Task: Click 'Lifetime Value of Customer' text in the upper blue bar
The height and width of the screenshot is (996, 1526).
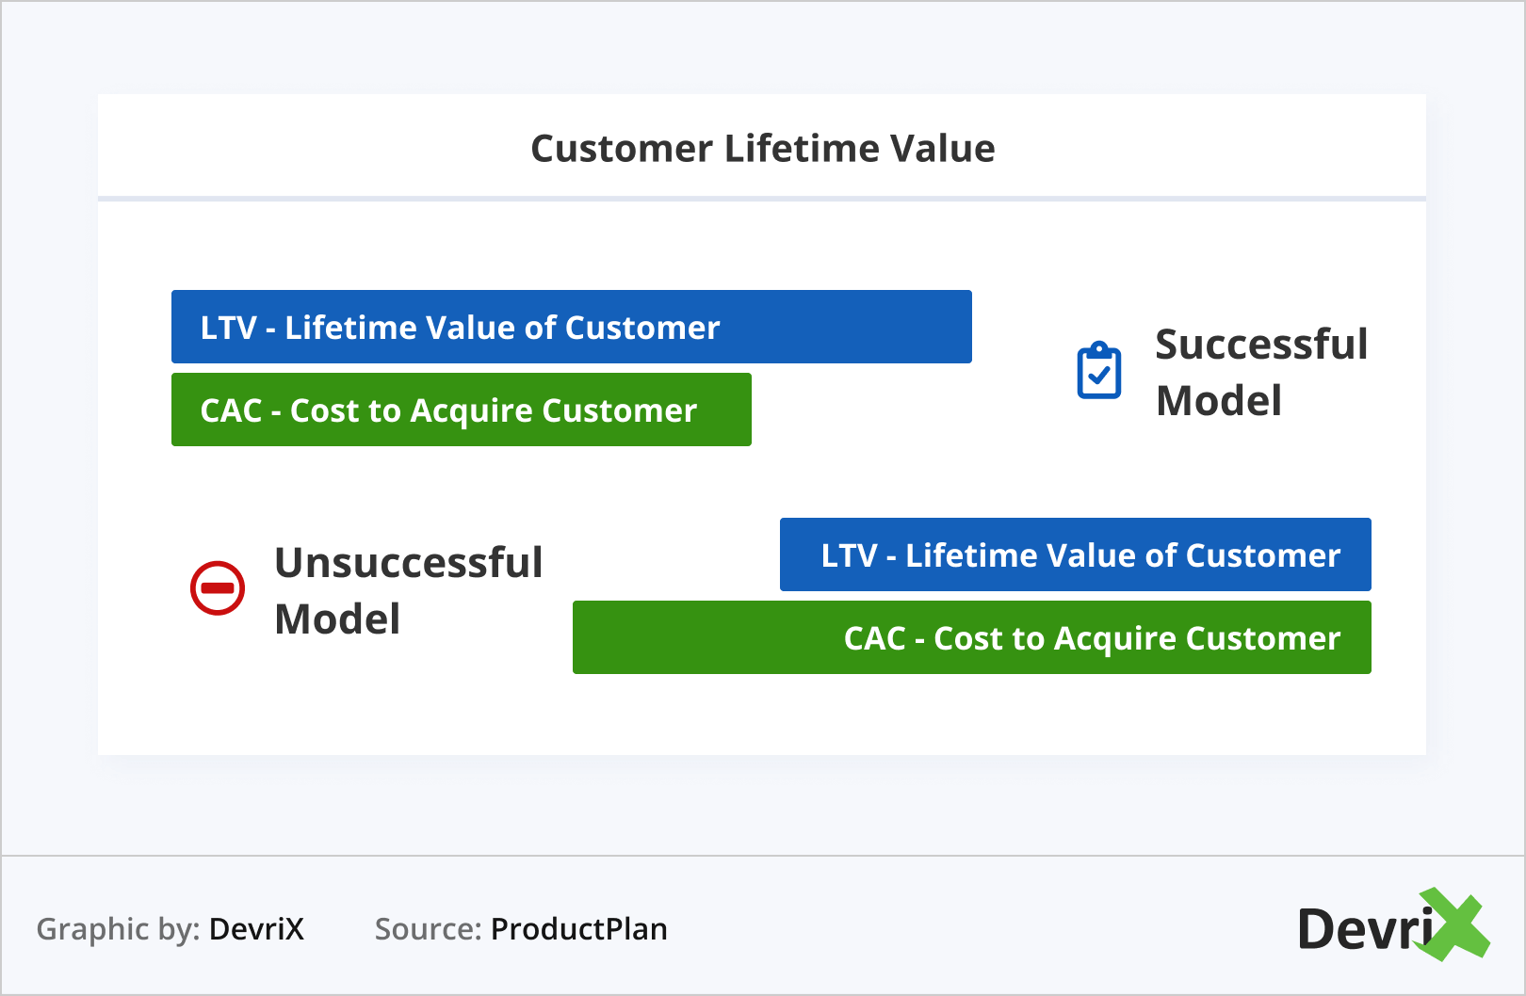Action: [x=502, y=328]
